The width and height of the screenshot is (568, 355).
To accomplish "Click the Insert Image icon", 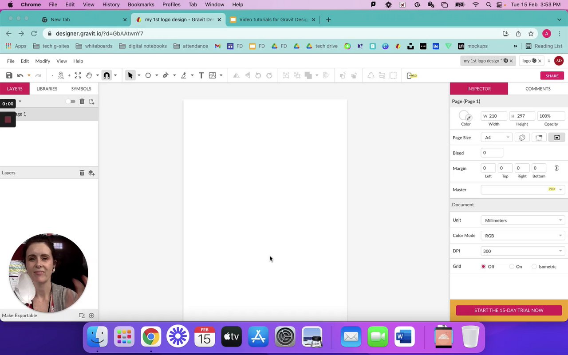I will pos(213,75).
